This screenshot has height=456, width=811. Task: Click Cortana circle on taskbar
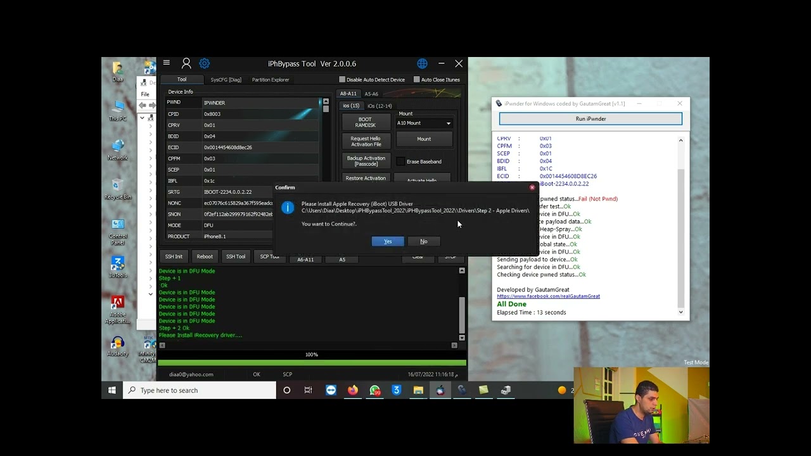(x=286, y=390)
